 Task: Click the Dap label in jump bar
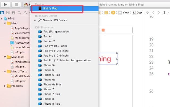click(x=139, y=12)
